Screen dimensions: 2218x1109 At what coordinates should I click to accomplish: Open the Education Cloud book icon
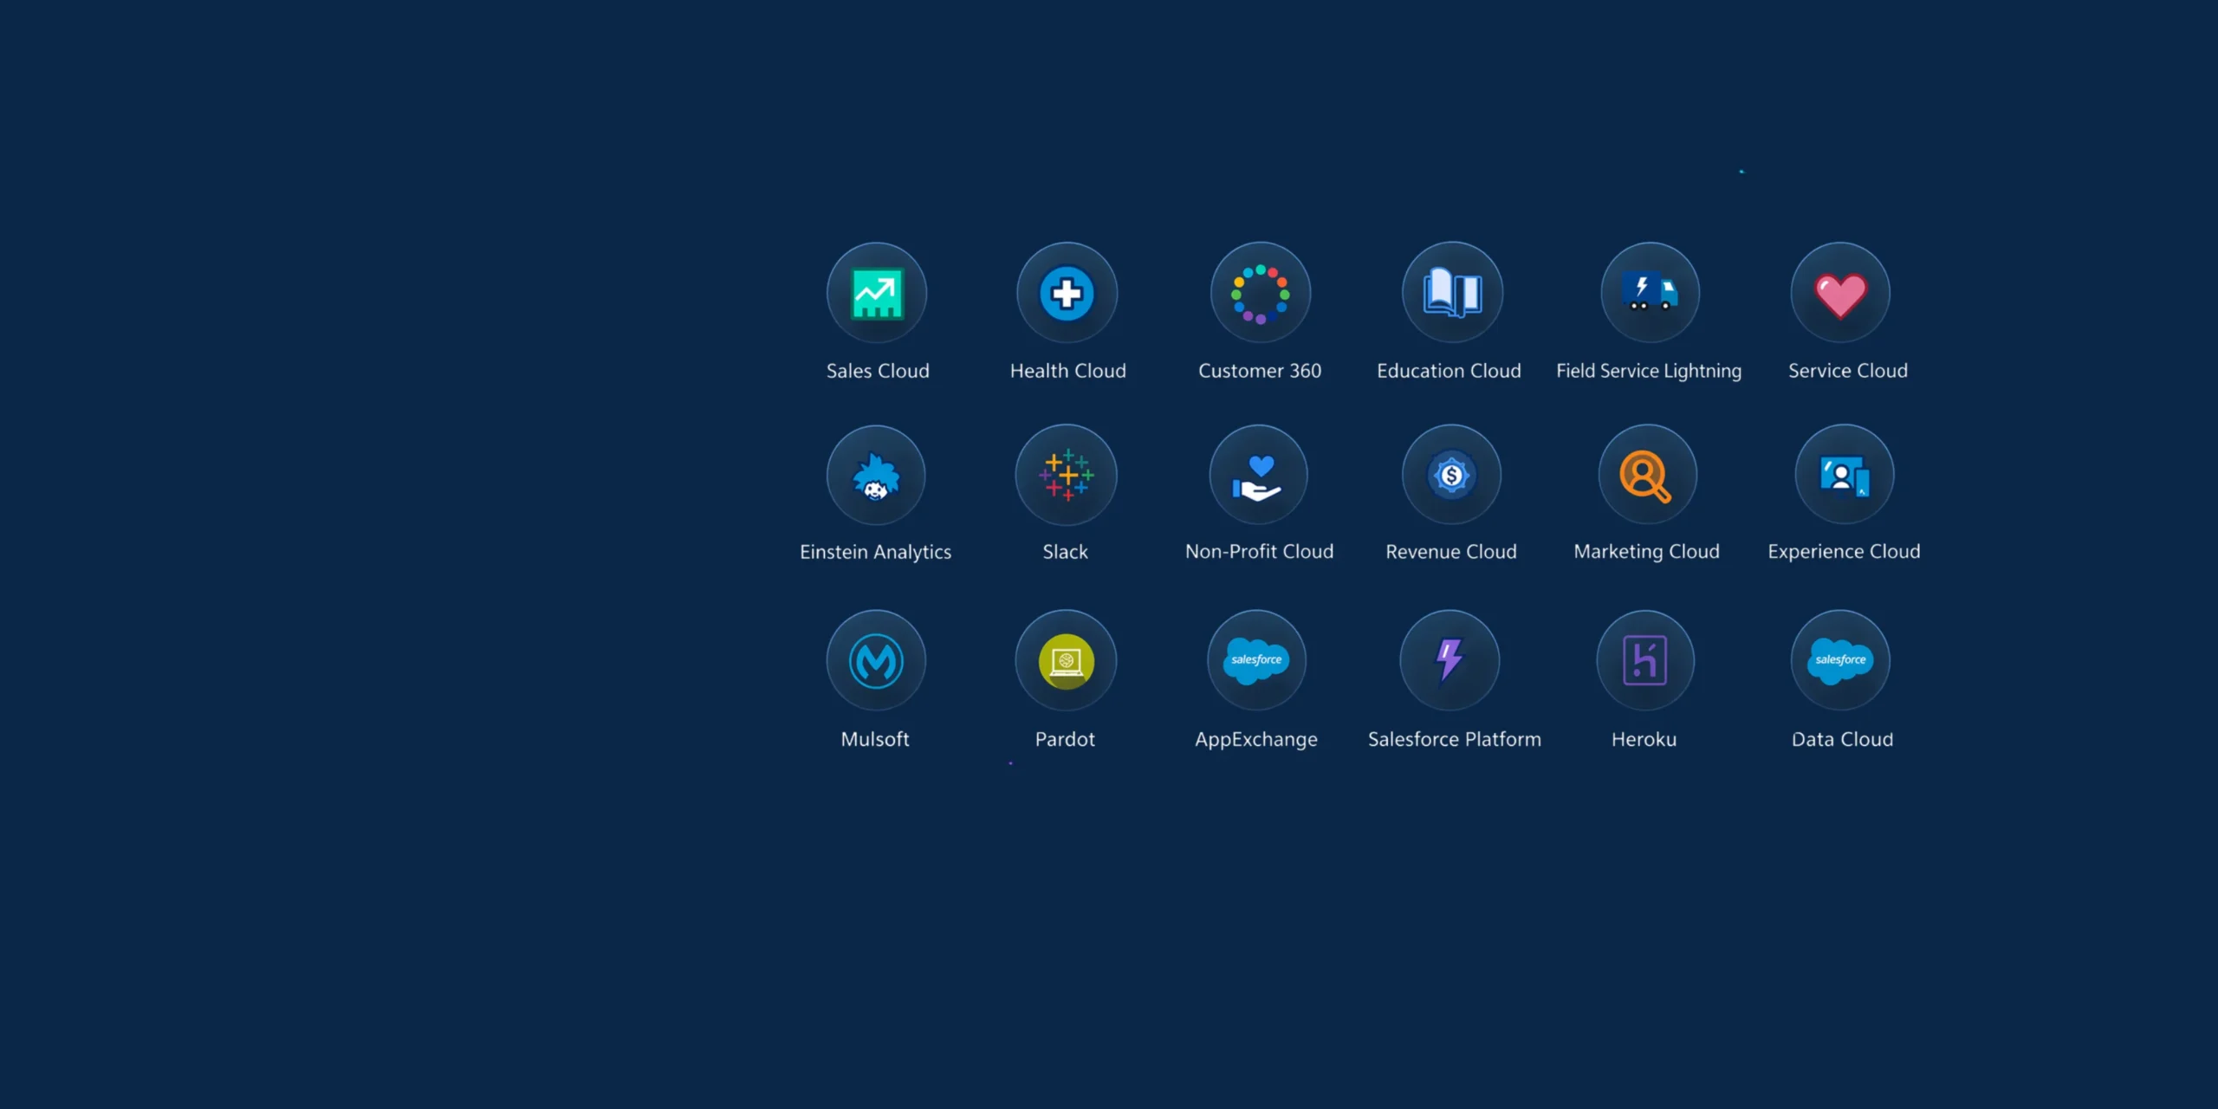[x=1452, y=293]
